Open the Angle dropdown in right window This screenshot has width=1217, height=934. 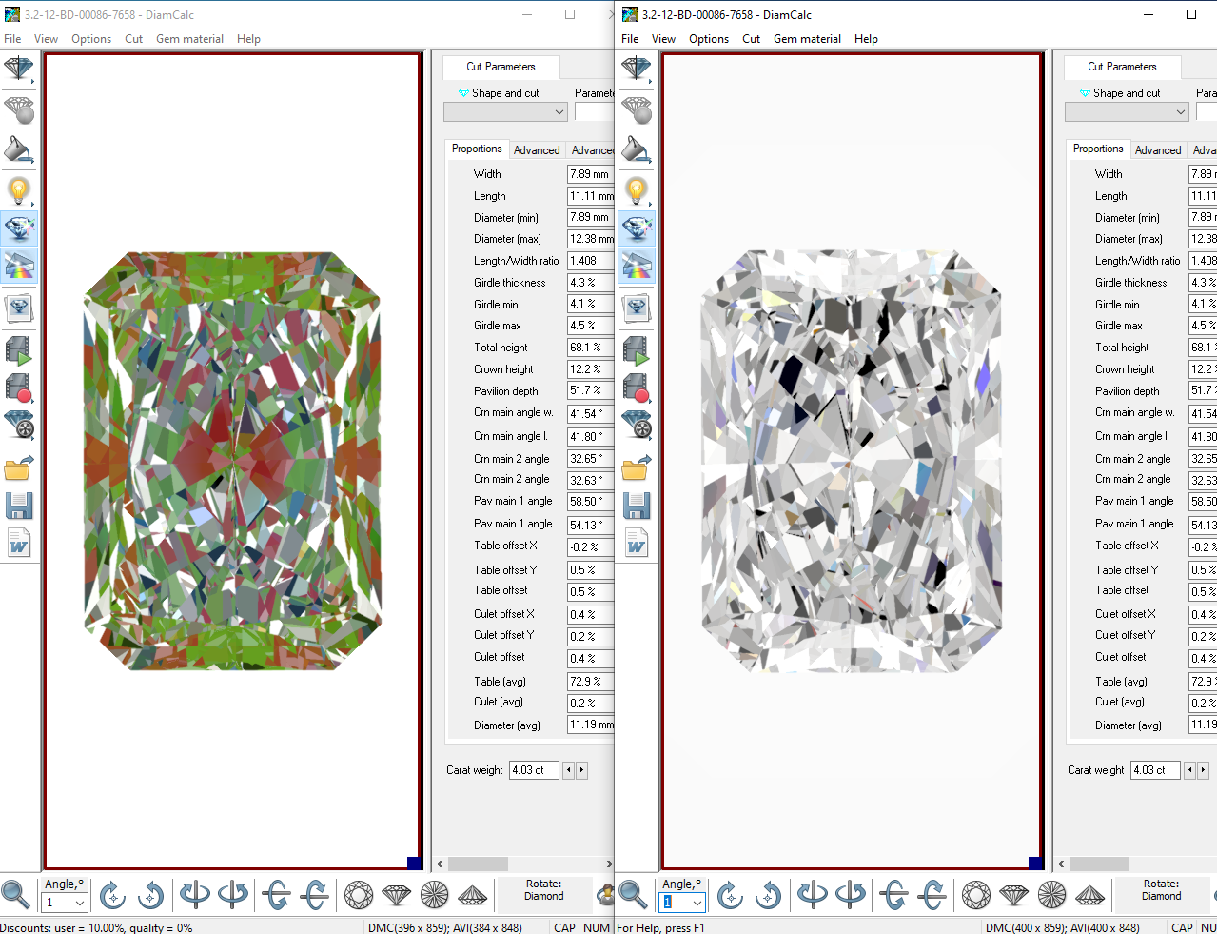pos(697,902)
